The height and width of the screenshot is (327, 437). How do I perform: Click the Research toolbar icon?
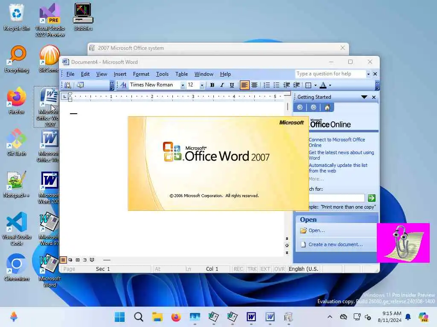pyautogui.click(x=80, y=85)
